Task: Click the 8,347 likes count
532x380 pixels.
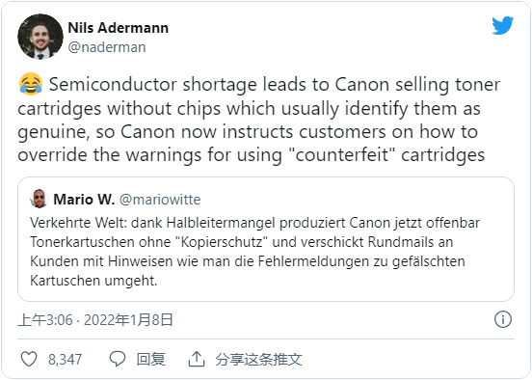Action: tap(65, 360)
